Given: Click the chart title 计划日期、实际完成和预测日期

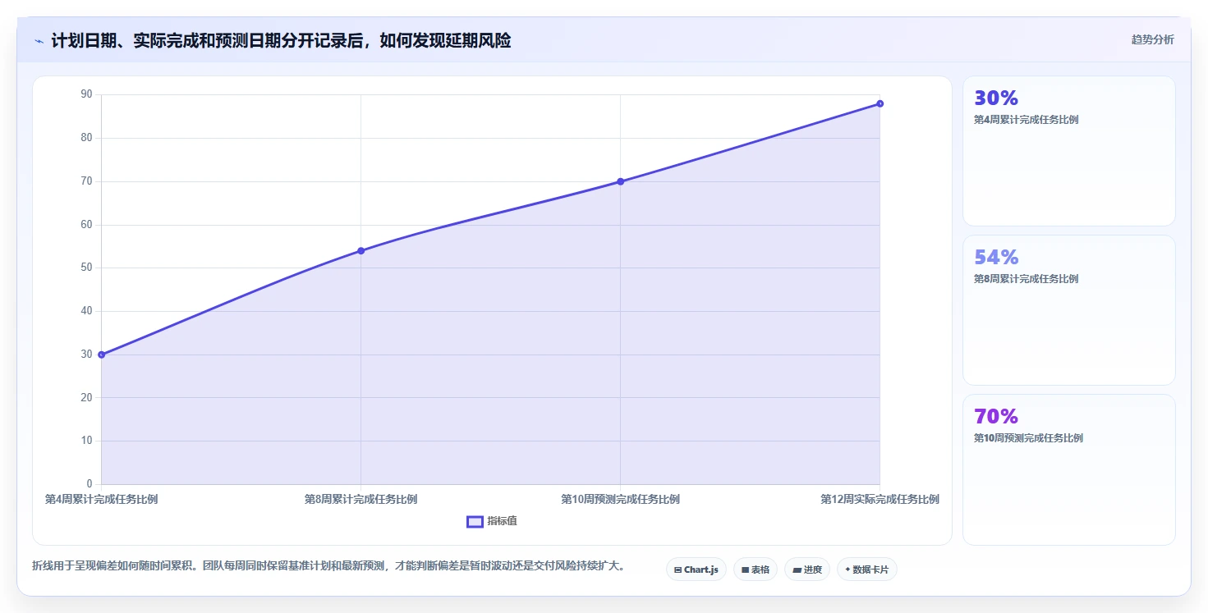Looking at the screenshot, I should [281, 40].
